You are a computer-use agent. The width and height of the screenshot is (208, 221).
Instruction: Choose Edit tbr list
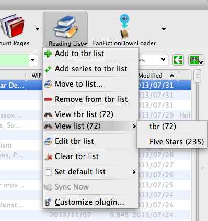[x=90, y=141]
